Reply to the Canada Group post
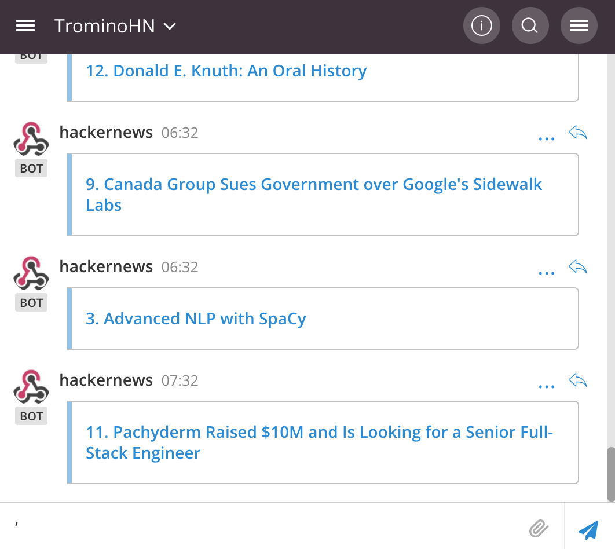 click(578, 133)
